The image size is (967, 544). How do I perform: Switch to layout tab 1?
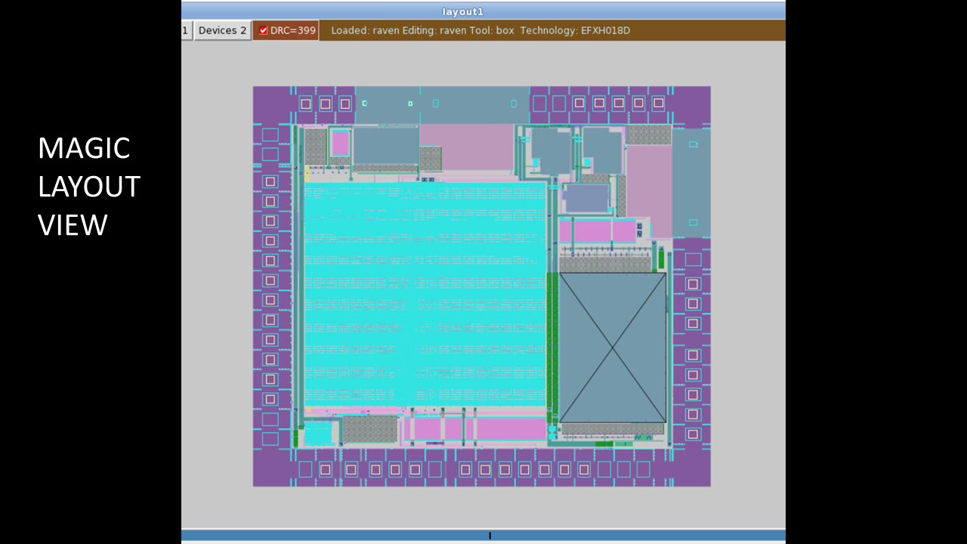pos(185,30)
